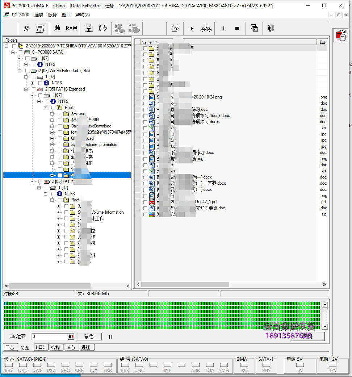
Task: Tick checkbox for the zip file row
Action: (x=145, y=214)
